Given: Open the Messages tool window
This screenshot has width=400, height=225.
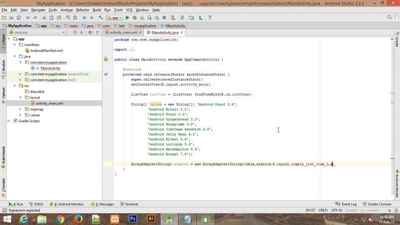Looking at the screenshot, I should point(102,204).
